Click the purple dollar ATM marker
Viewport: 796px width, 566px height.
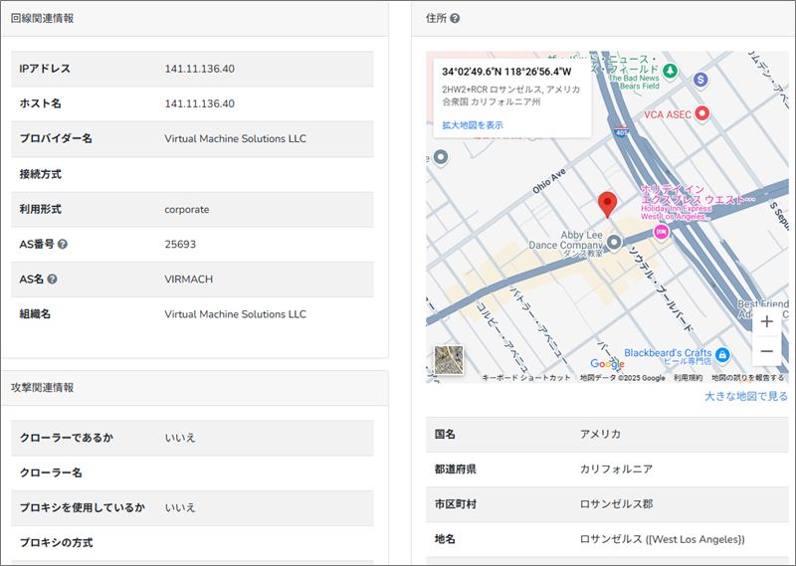(701, 78)
